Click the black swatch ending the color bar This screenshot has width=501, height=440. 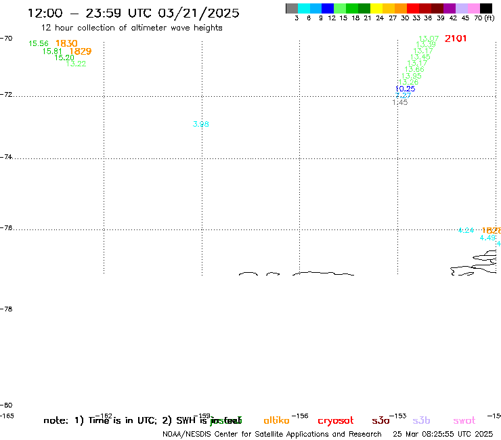(x=486, y=8)
